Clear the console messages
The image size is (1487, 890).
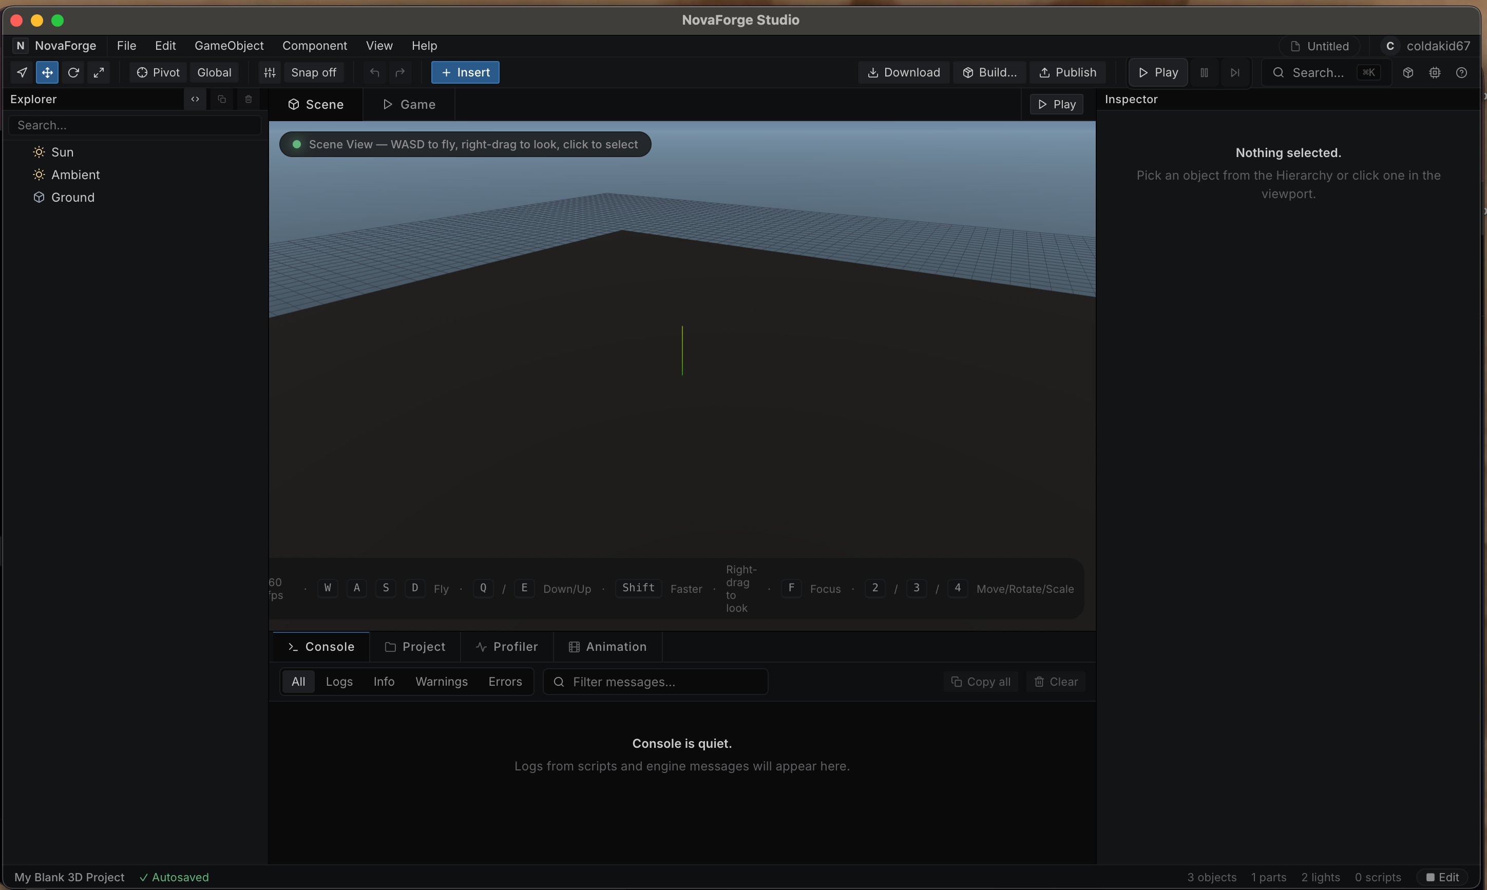coord(1056,682)
